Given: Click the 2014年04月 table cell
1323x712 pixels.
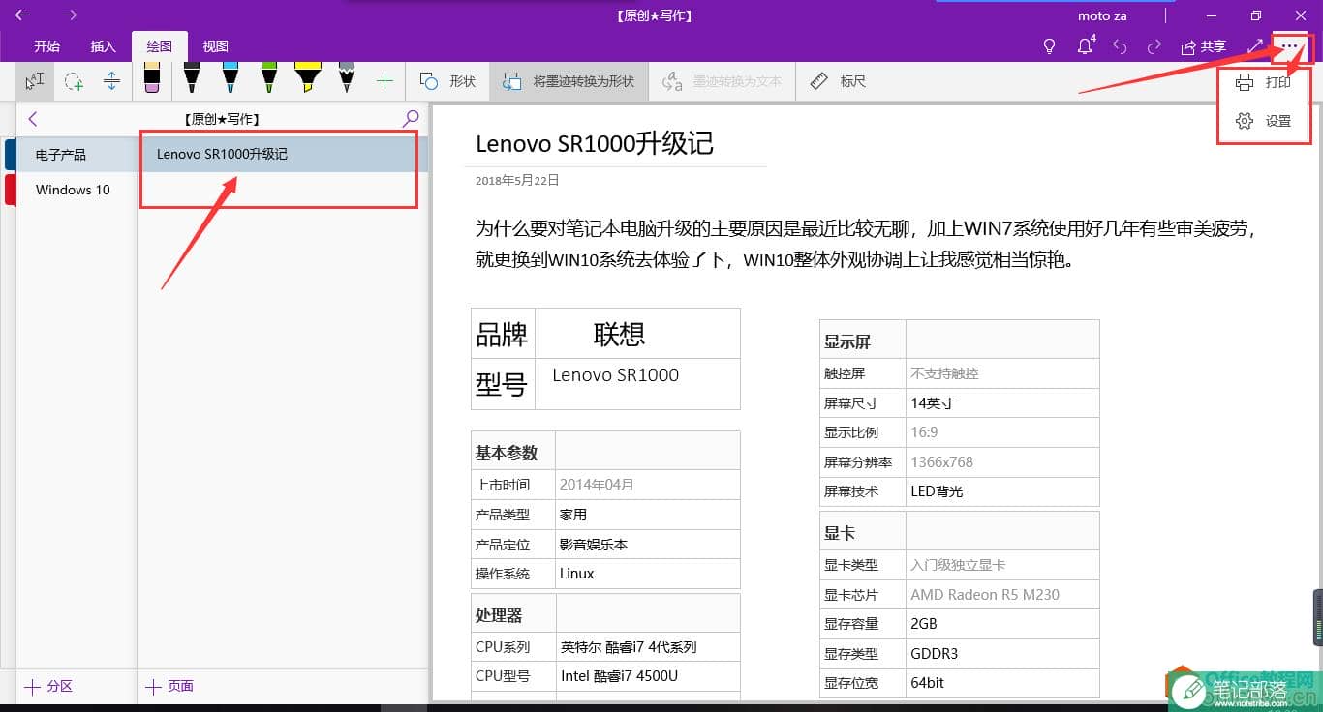Looking at the screenshot, I should pos(648,485).
